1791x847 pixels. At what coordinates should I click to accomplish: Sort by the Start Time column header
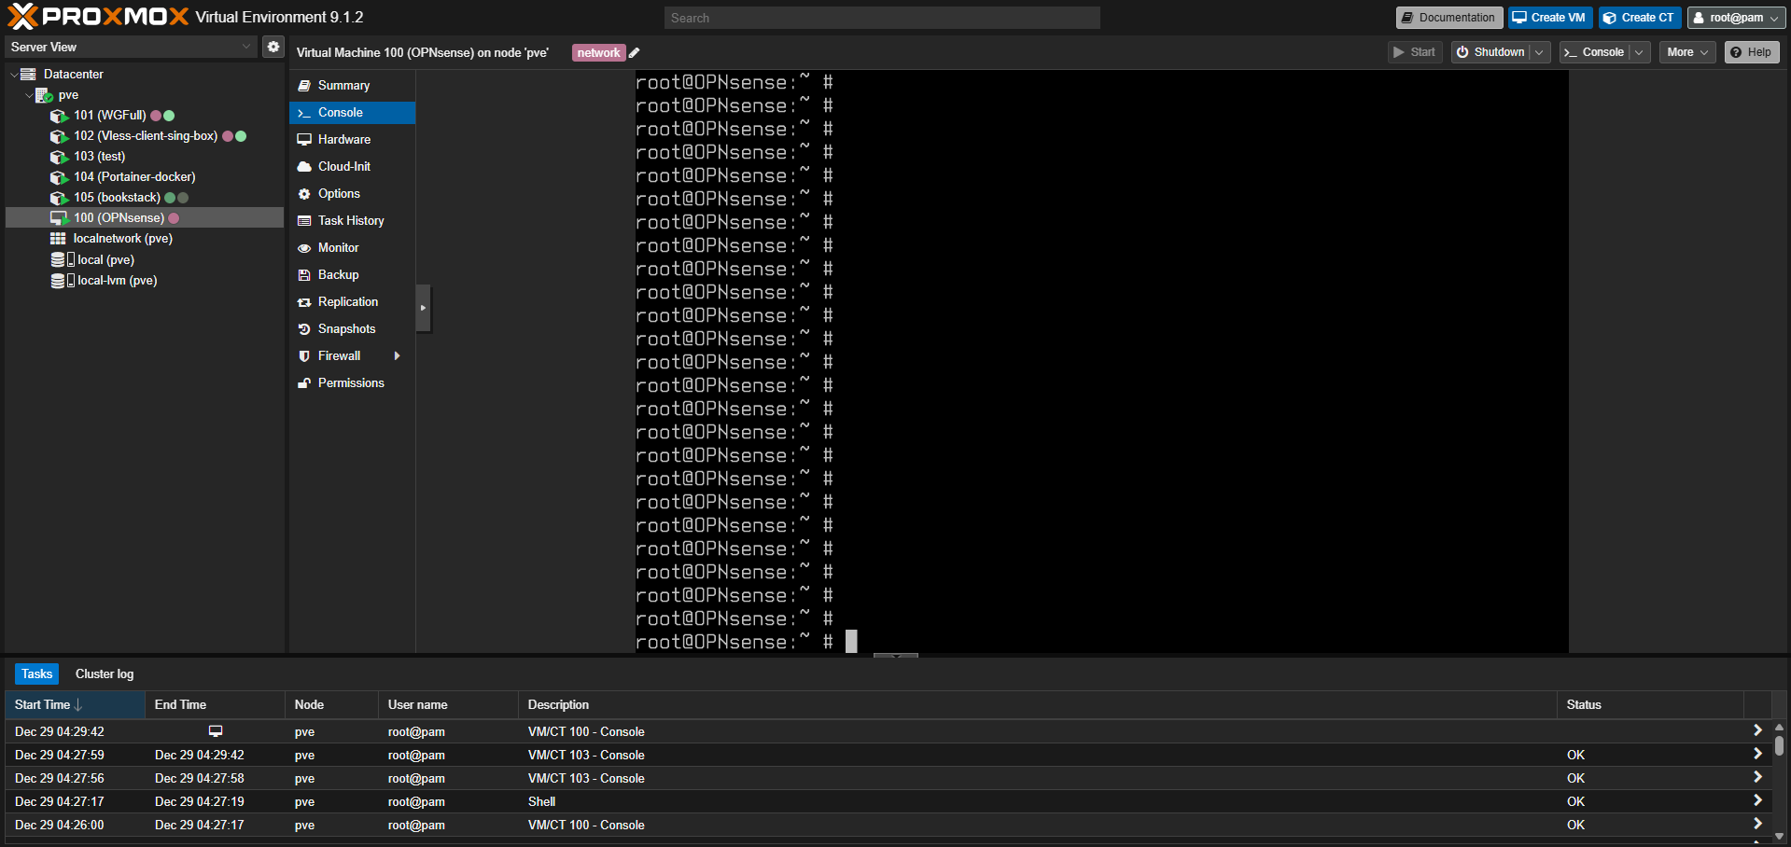[x=75, y=704]
